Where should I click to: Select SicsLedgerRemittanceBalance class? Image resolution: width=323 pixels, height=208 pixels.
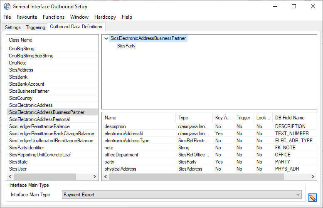pos(39,126)
